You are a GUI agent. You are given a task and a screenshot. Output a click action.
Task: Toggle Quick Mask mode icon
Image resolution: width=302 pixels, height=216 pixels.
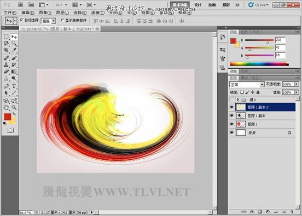pos(10,130)
